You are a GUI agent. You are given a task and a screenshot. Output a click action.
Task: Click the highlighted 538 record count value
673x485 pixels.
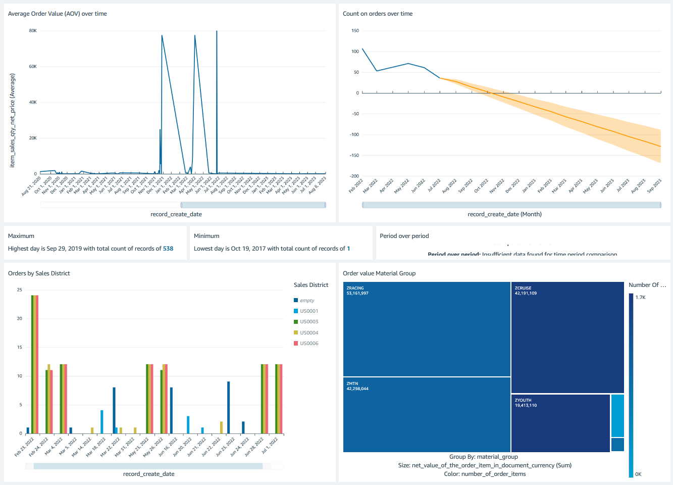point(168,249)
